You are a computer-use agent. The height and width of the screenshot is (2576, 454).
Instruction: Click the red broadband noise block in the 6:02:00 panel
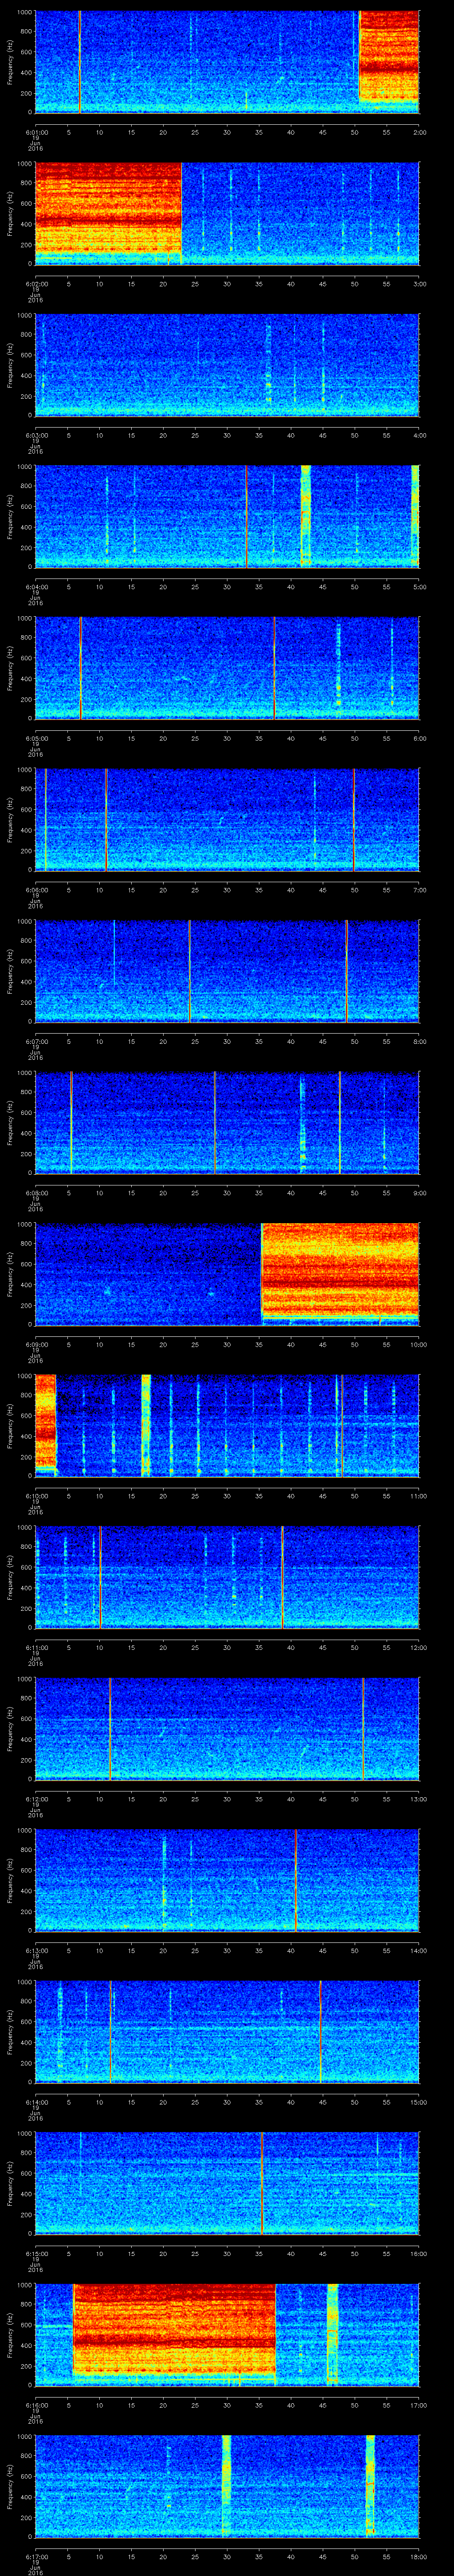[108, 208]
